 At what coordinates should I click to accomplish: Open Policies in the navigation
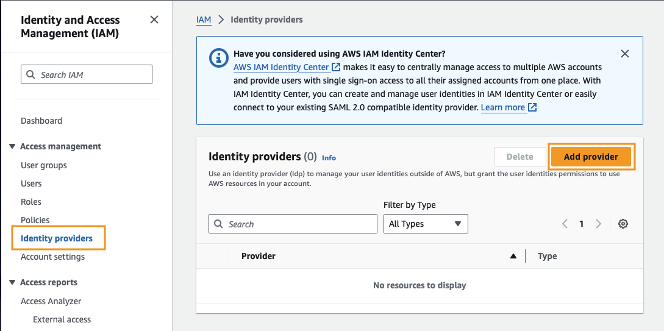coord(35,220)
